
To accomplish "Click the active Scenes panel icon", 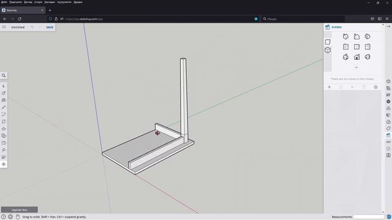I will (x=388, y=135).
